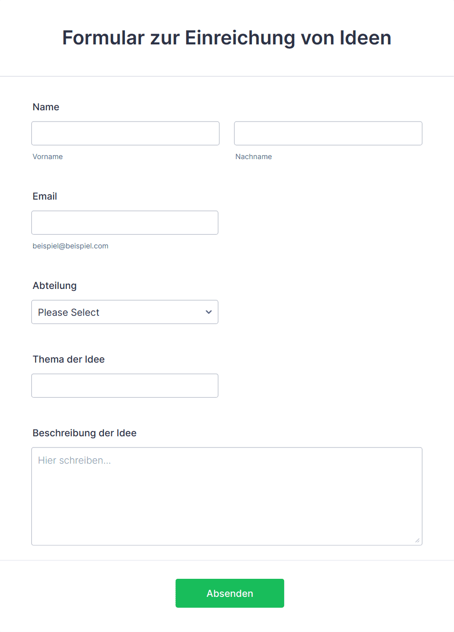
Task: Click the 'Beschreibung der Idee' label
Action: click(84, 433)
